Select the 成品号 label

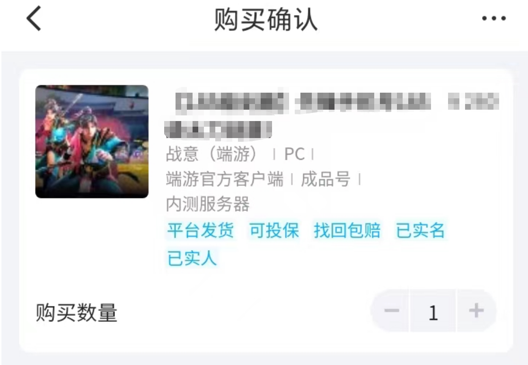point(326,179)
